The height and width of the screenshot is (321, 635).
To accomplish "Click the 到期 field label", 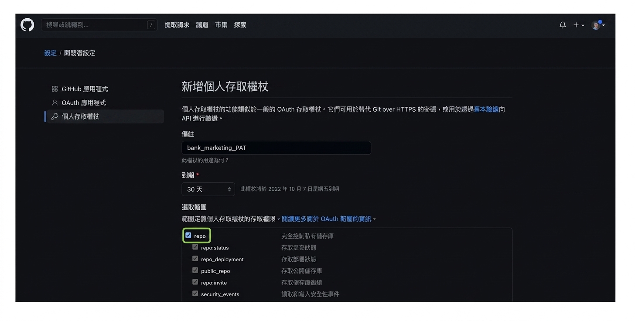I will coord(188,175).
